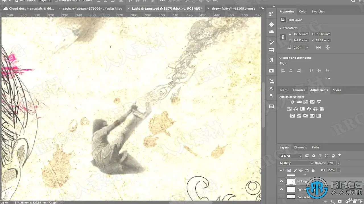This screenshot has width=364, height=204.
Task: Open the Paragraph panel icon
Action: (271, 96)
